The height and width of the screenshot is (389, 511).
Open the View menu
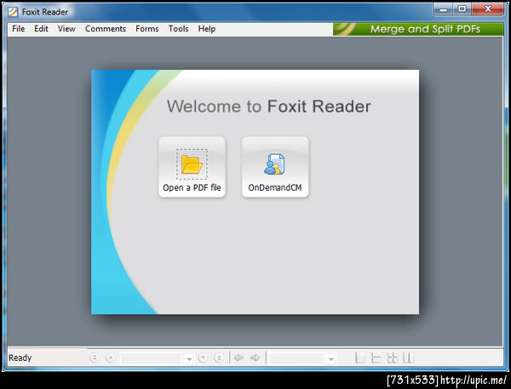[66, 29]
